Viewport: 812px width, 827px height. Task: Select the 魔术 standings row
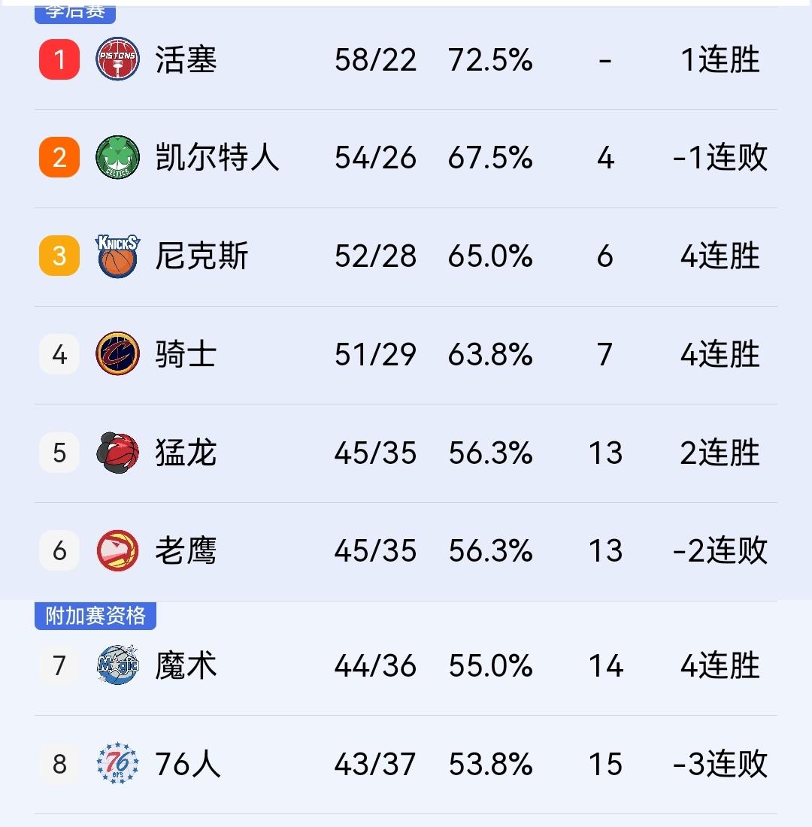click(x=406, y=665)
